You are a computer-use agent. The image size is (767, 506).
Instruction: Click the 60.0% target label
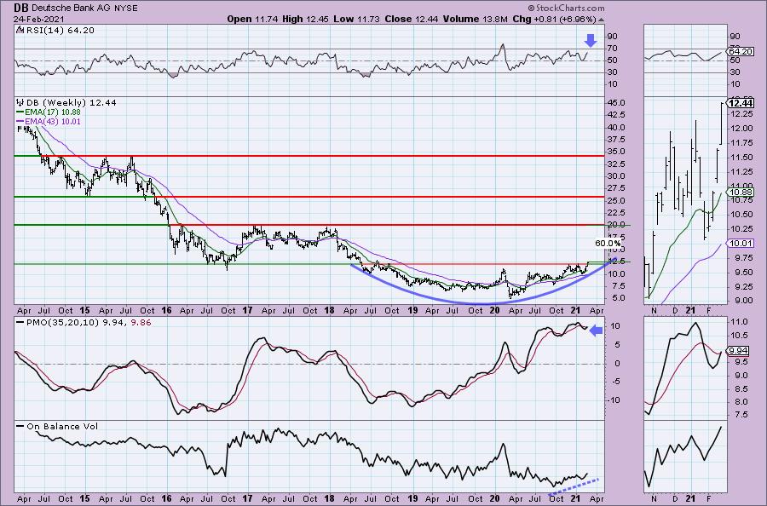click(608, 243)
